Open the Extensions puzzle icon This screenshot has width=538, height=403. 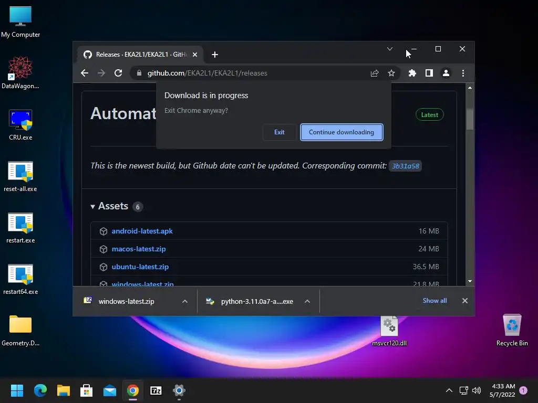pyautogui.click(x=412, y=73)
